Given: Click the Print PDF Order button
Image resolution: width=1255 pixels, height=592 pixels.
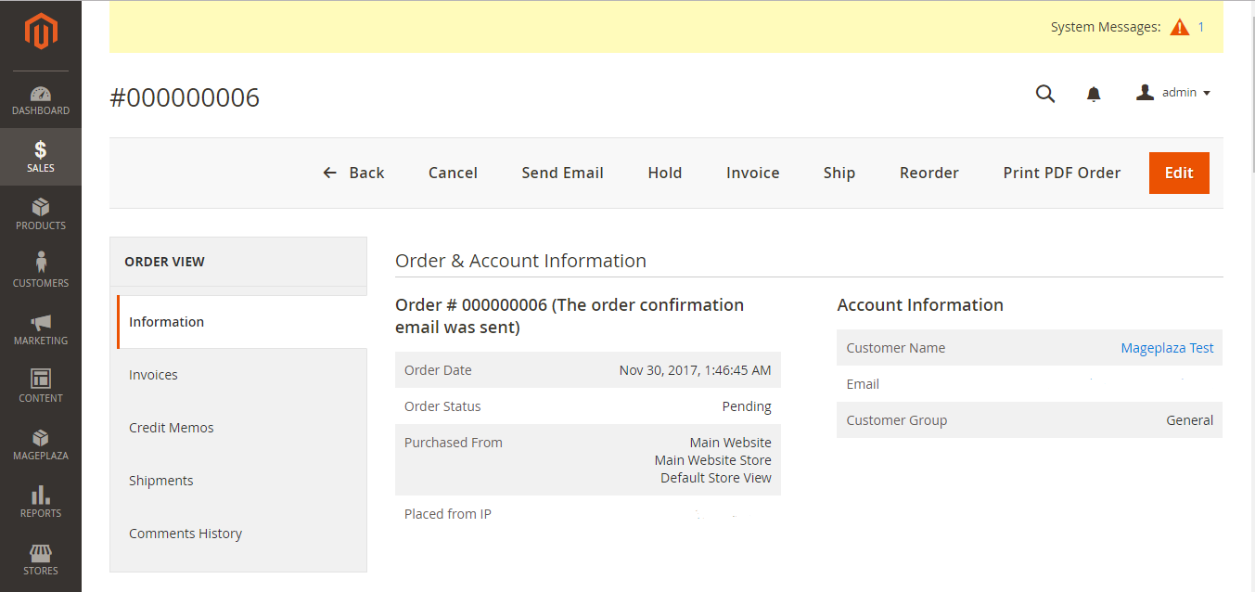Looking at the screenshot, I should coord(1061,173).
